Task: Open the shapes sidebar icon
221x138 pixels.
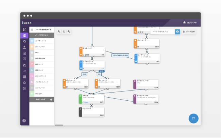Action: [x=24, y=65]
